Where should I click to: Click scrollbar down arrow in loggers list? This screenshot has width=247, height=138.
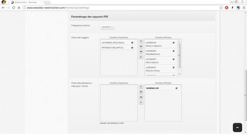(179, 74)
